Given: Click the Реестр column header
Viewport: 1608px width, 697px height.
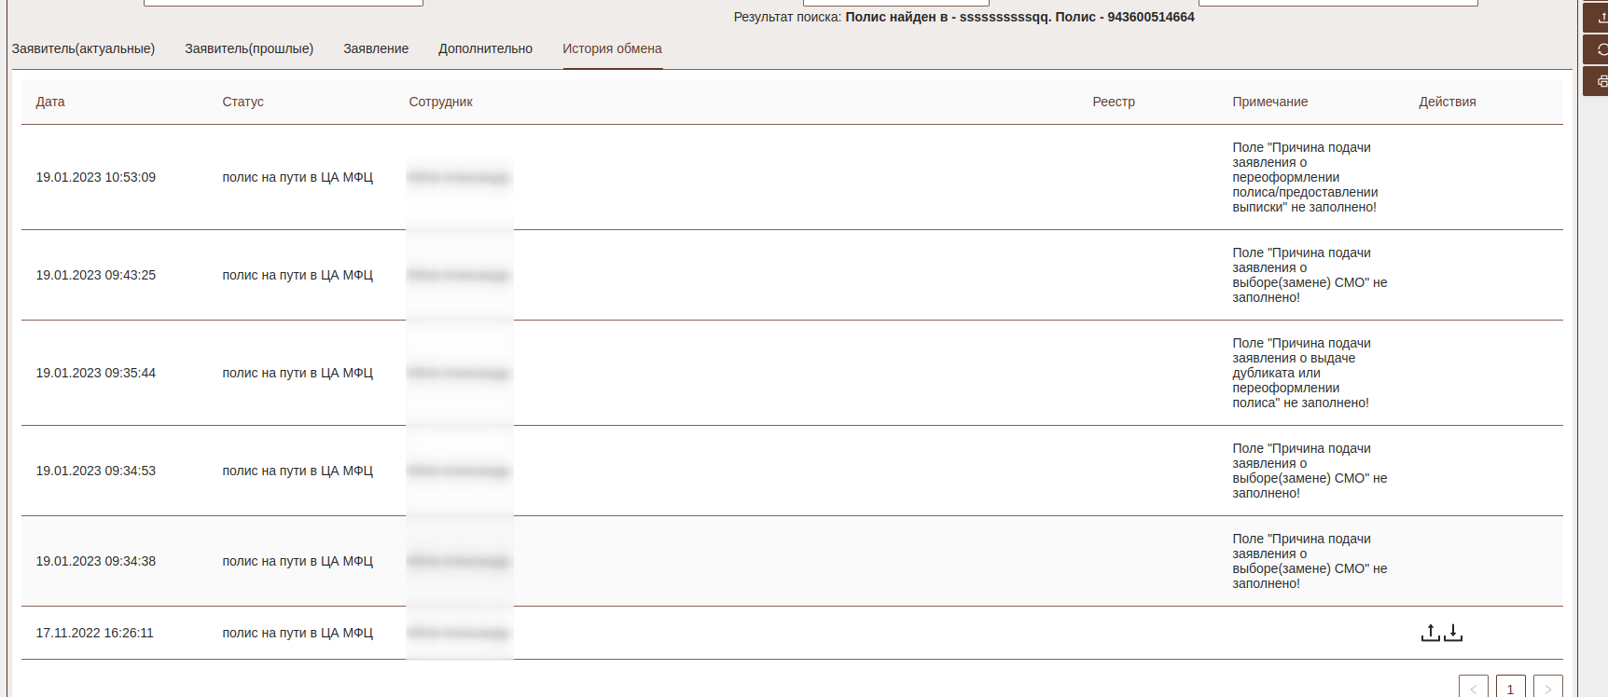Looking at the screenshot, I should tap(1114, 102).
